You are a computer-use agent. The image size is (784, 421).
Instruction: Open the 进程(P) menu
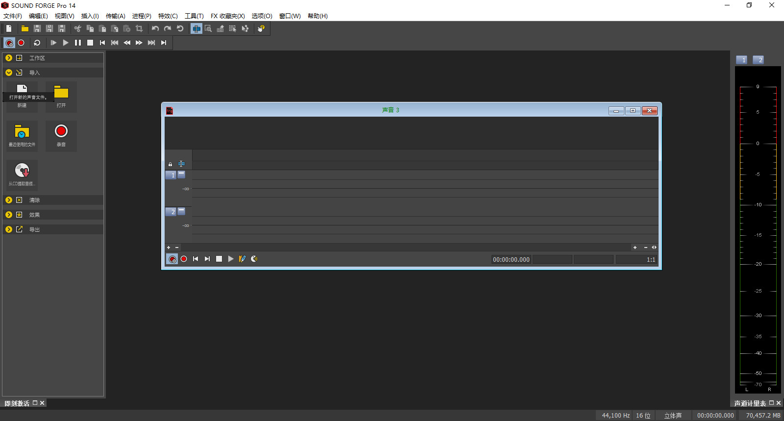coord(142,16)
